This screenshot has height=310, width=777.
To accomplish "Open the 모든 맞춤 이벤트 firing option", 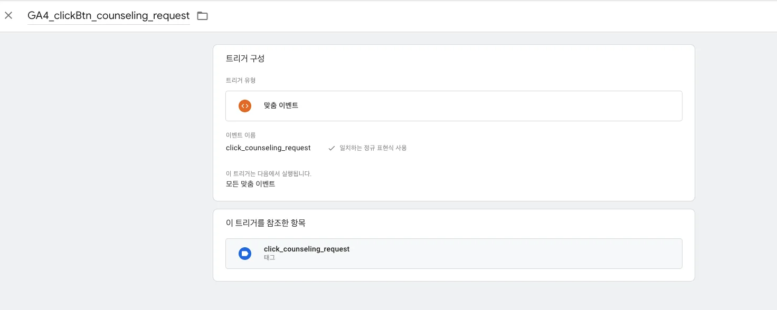I will click(x=251, y=184).
